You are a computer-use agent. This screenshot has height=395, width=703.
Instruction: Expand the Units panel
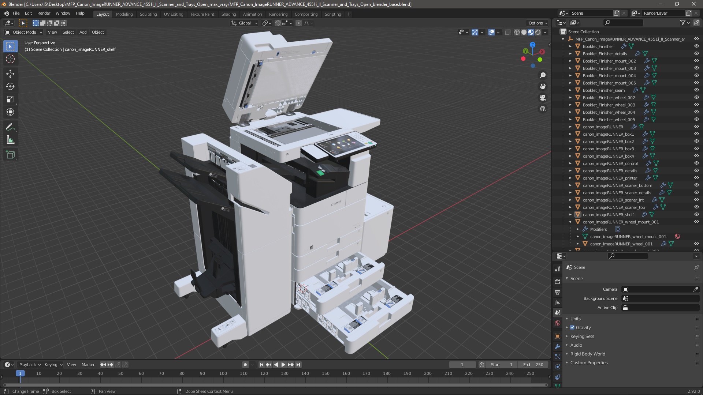click(x=575, y=319)
